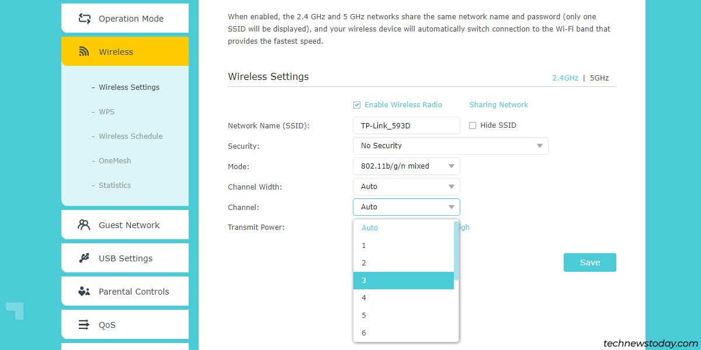Open the Security dropdown

[x=450, y=146]
